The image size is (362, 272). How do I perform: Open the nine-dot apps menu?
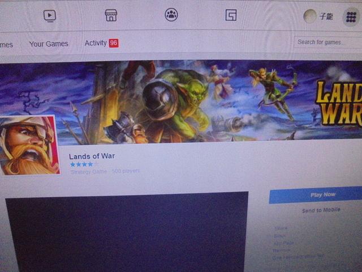pyautogui.click(x=351, y=17)
